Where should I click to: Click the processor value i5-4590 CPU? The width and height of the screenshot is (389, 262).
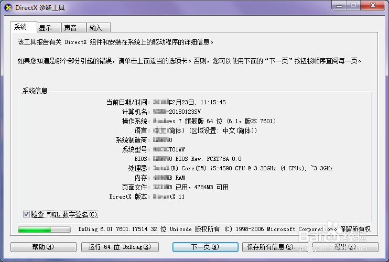click(243, 168)
